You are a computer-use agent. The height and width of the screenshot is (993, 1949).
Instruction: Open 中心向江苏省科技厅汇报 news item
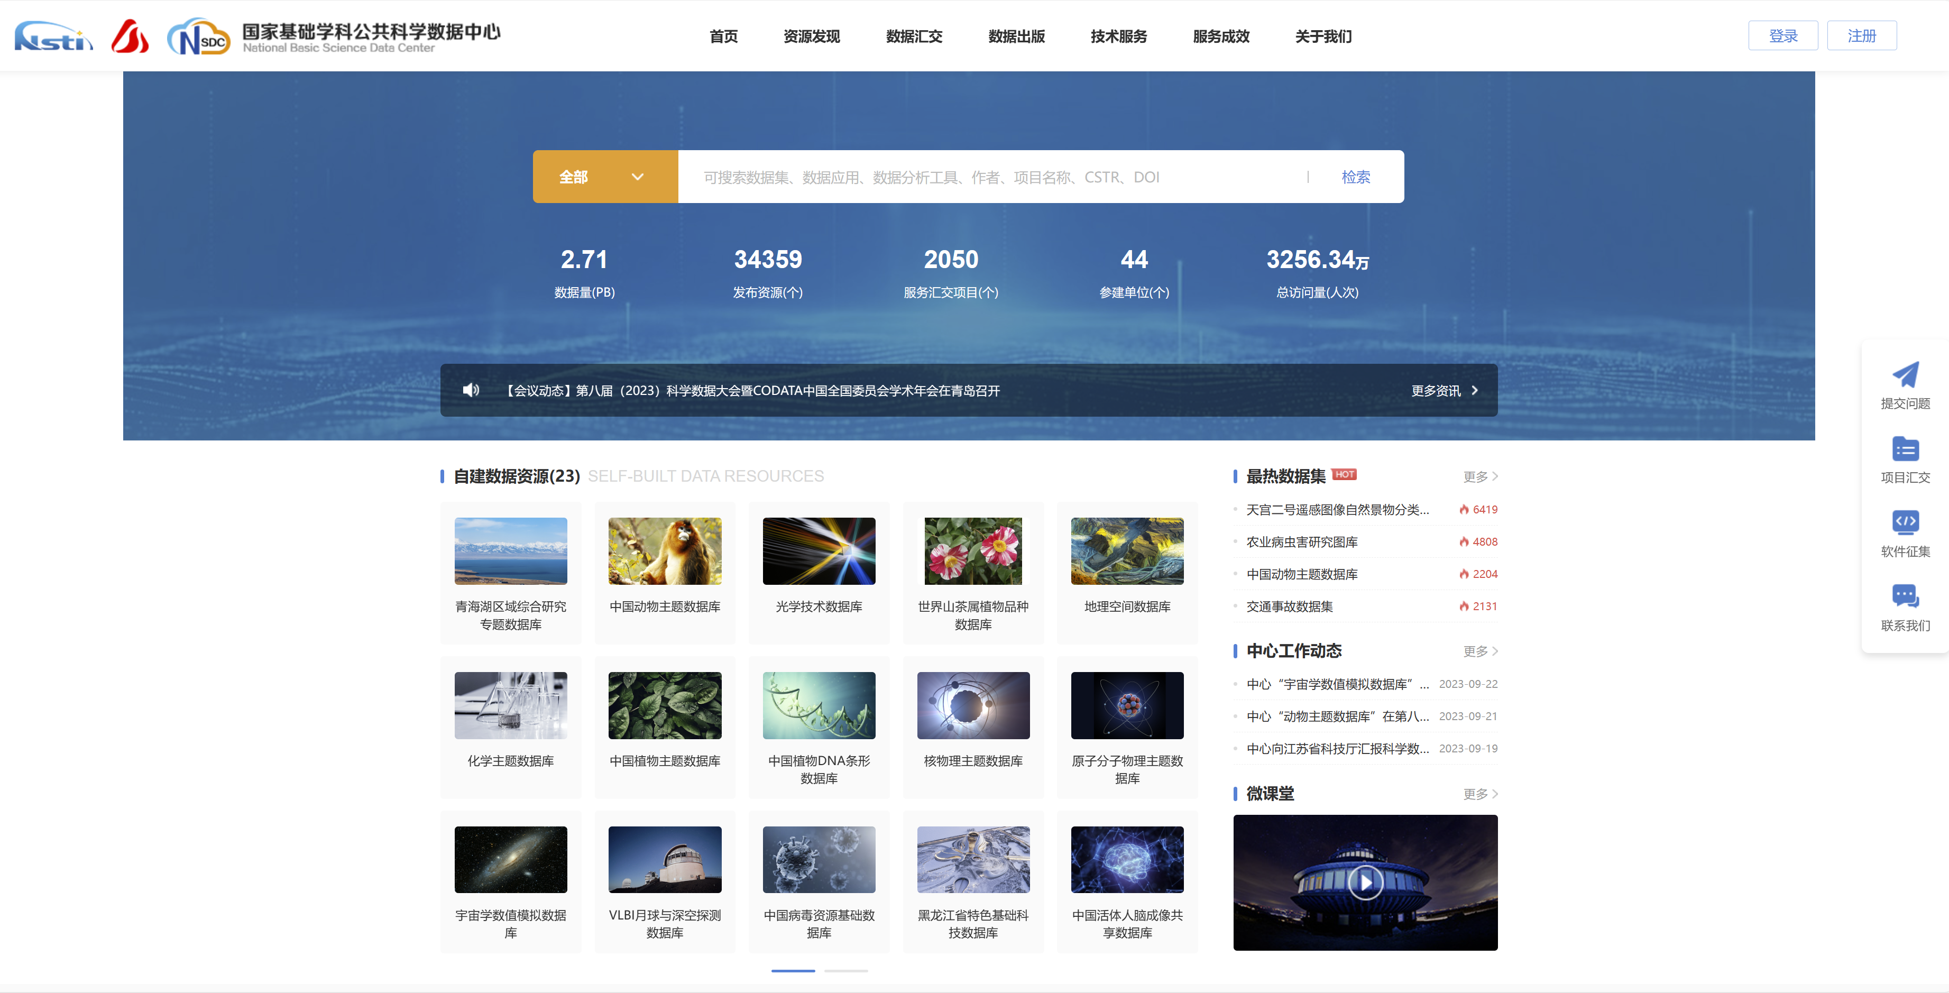pyautogui.click(x=1338, y=749)
